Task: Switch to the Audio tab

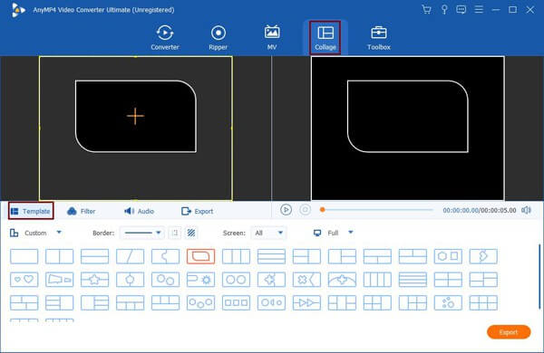Action: tap(139, 211)
